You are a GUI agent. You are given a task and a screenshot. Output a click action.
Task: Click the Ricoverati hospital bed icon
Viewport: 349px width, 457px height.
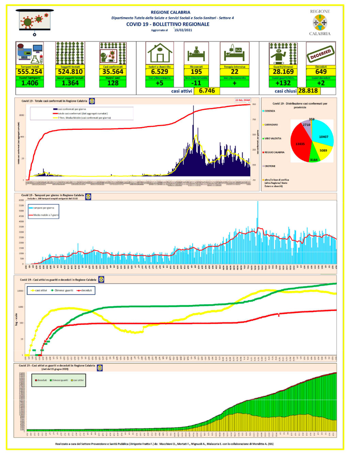point(196,54)
